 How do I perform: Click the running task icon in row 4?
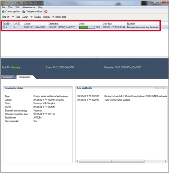[x=4, y=27]
